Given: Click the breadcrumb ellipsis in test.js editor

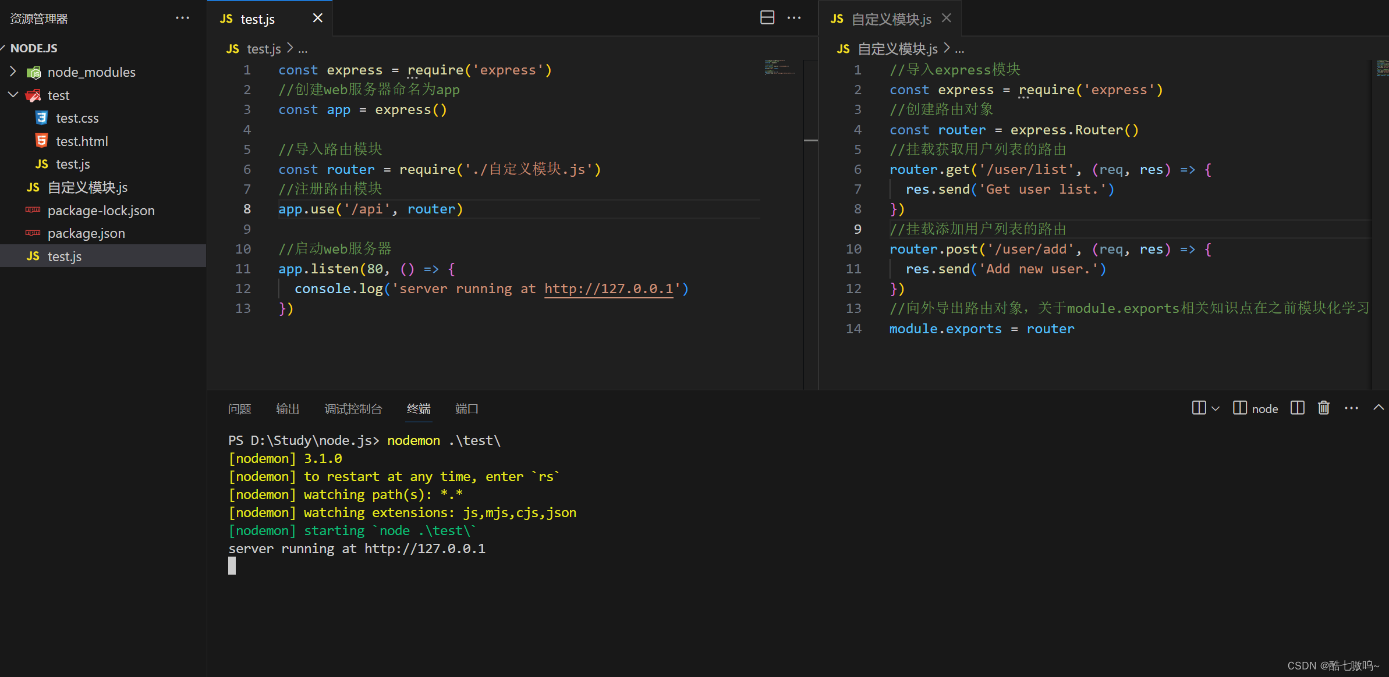Looking at the screenshot, I should tap(303, 49).
